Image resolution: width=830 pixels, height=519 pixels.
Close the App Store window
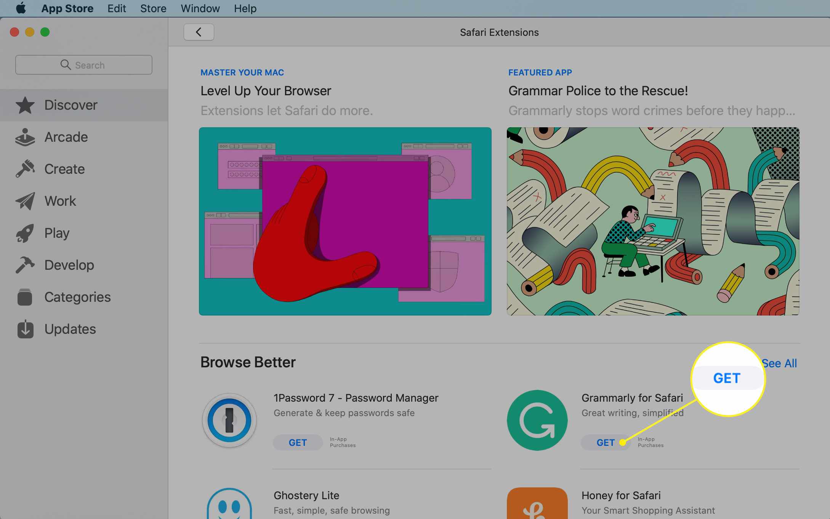coord(14,32)
